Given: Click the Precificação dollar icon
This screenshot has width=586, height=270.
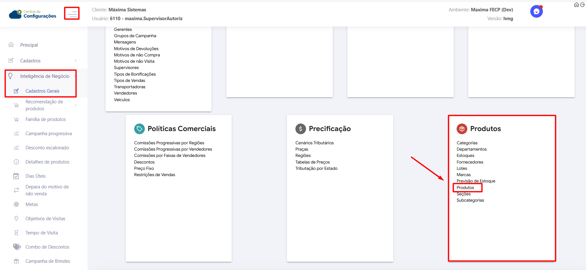Looking at the screenshot, I should [x=300, y=129].
